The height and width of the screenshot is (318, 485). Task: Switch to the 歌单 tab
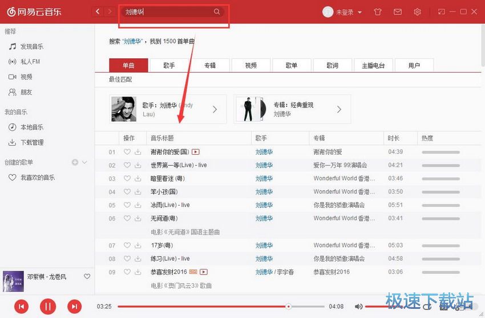(292, 65)
